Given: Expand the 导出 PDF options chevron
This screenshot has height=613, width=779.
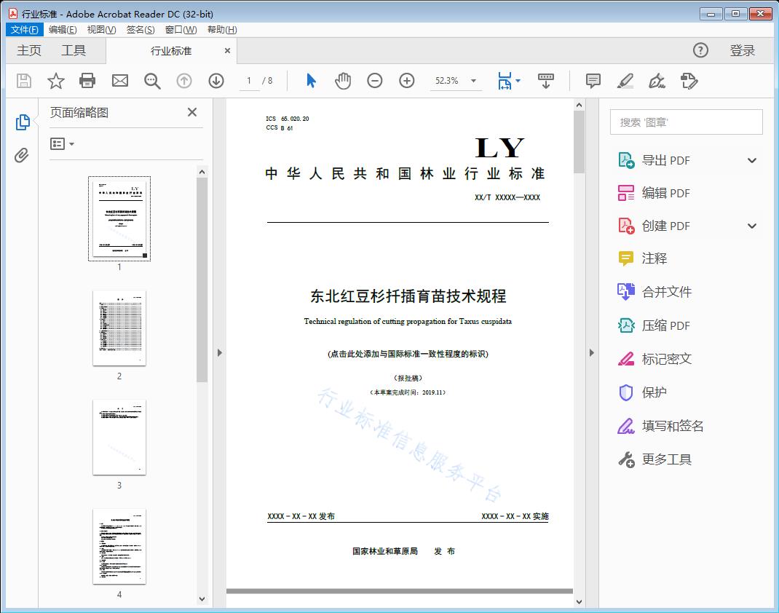Looking at the screenshot, I should tap(751, 159).
